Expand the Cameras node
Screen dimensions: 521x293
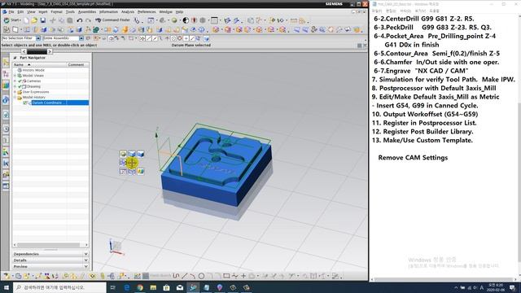tap(15, 81)
